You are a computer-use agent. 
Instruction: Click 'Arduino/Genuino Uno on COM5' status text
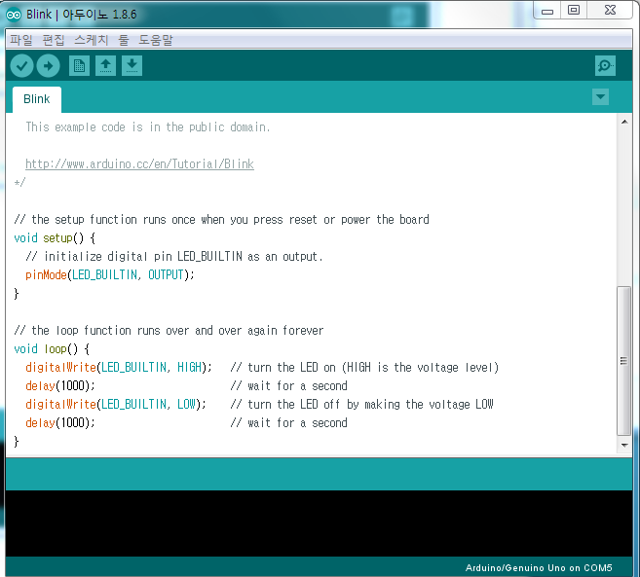[x=539, y=568]
